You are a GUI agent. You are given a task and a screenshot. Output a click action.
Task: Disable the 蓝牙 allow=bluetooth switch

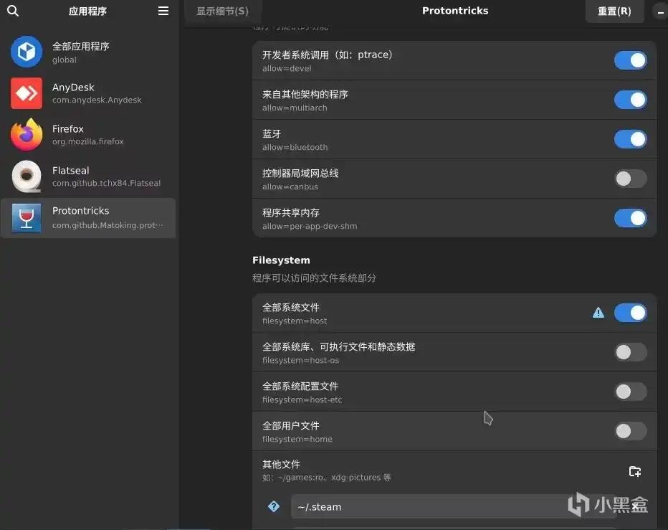pyautogui.click(x=631, y=139)
